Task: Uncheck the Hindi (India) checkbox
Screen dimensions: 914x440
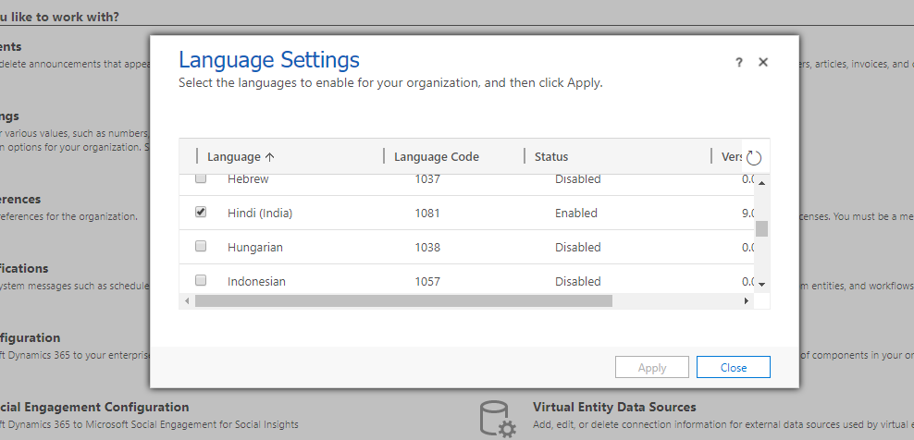Action: (201, 213)
